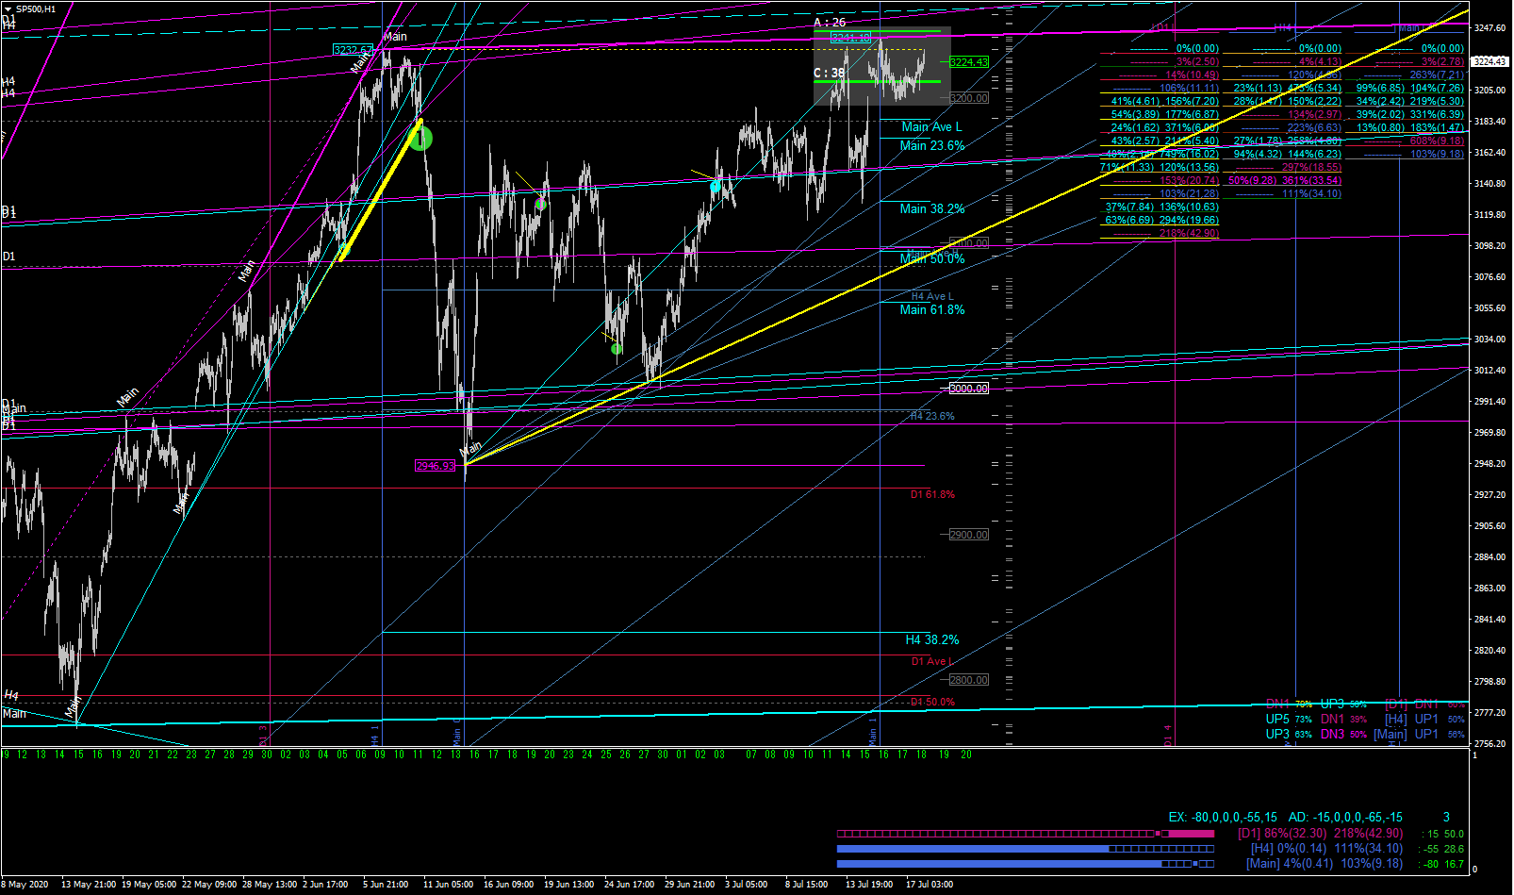Viewport: 1514px width, 895px height.
Task: Click the 'A : 26' label
Action: pyautogui.click(x=830, y=22)
